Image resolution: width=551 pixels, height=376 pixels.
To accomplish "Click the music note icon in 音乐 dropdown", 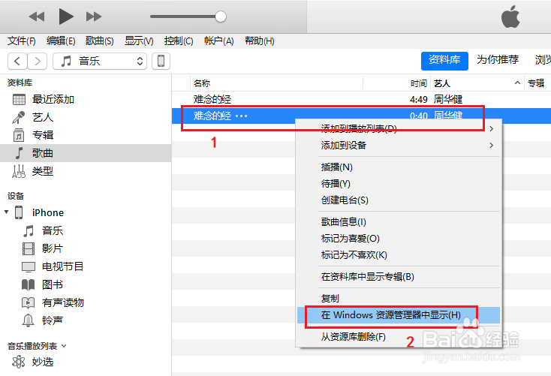I will click(66, 61).
